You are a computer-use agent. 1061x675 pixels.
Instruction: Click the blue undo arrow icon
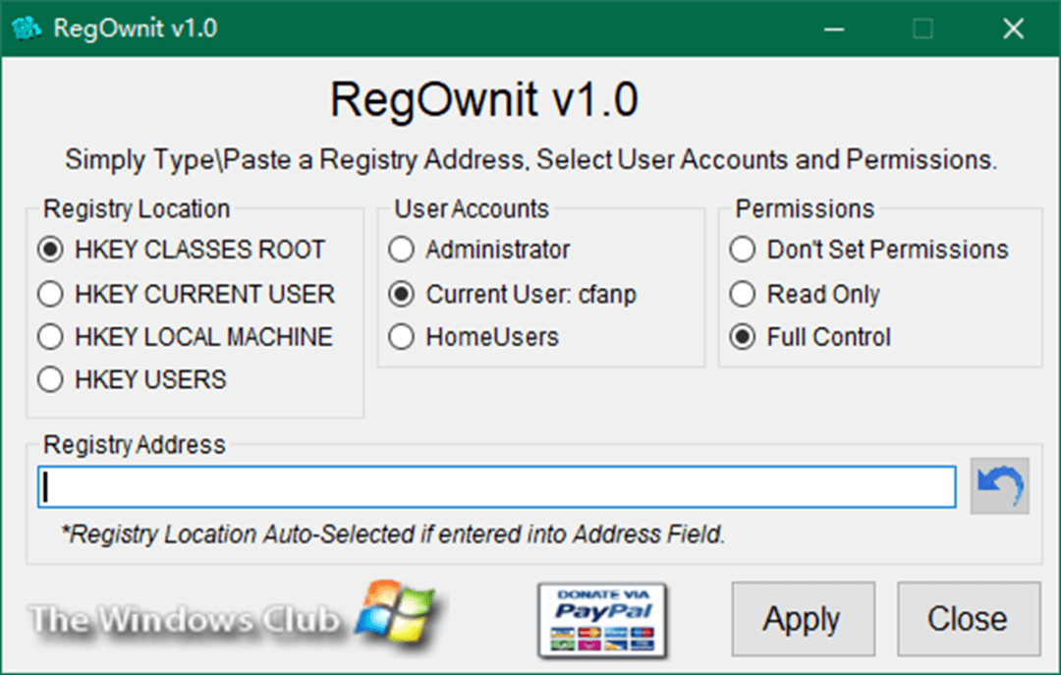(x=999, y=486)
